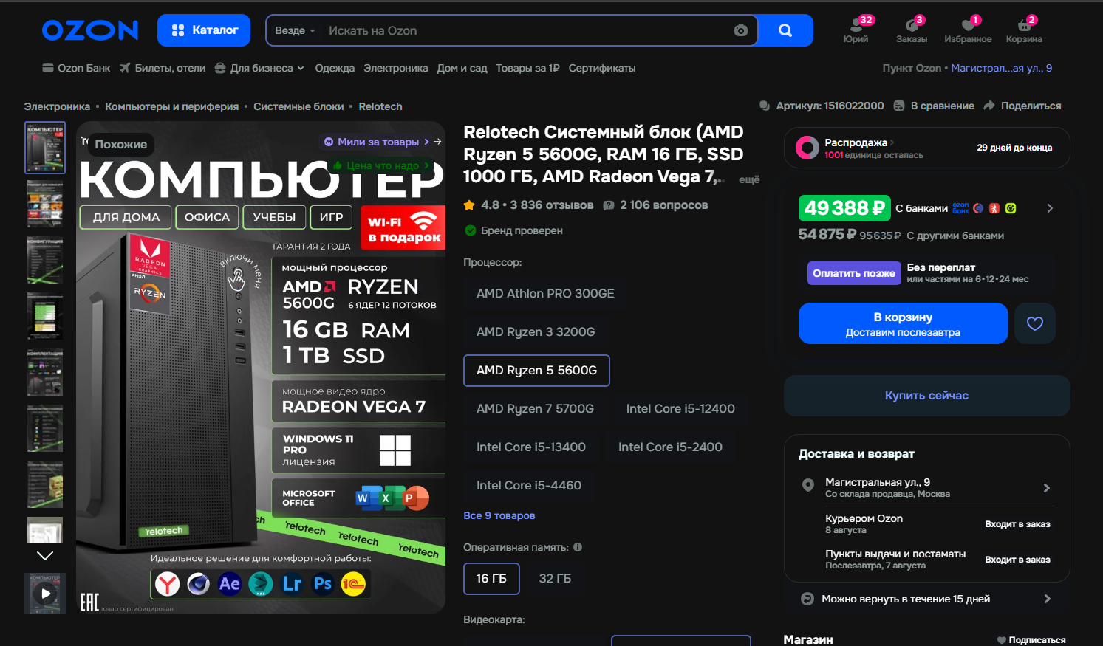Click the Похожие button on product image

[x=121, y=144]
